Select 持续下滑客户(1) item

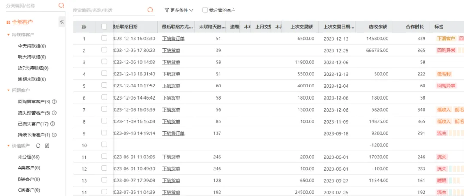pyautogui.click(x=34, y=135)
